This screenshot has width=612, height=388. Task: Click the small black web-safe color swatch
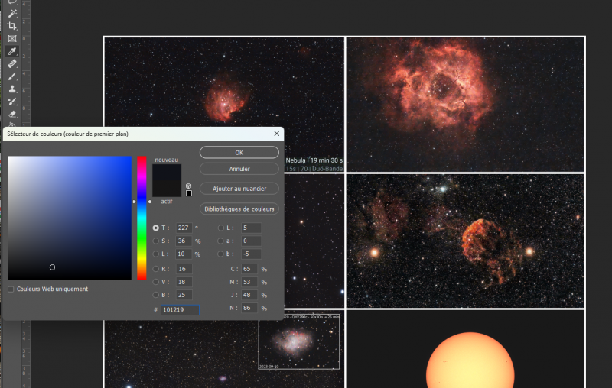189,193
